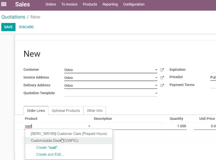Viewport: 216px width, 160px height.
Task: Click the New breadcrumb text
Action: (x=35, y=17)
